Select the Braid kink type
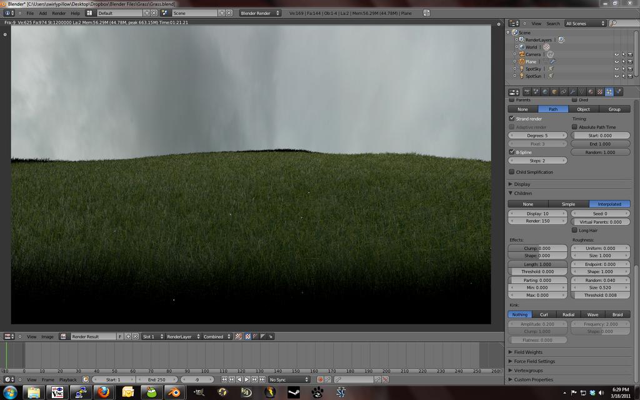The image size is (640, 400). pos(617,314)
